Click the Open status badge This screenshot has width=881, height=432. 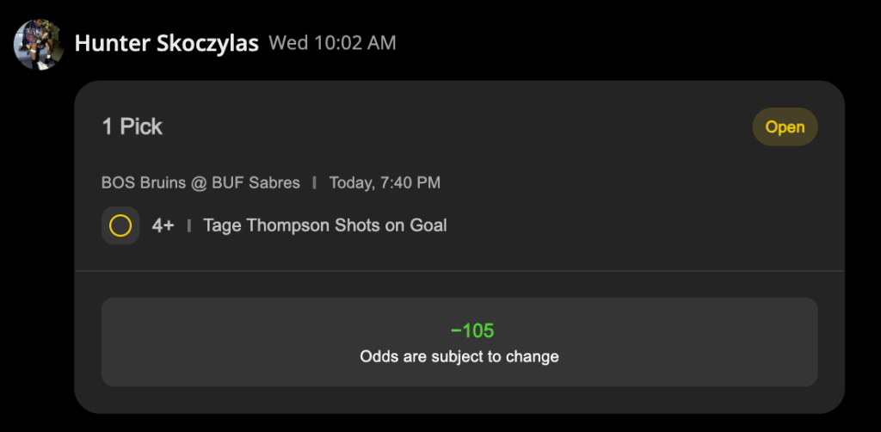pyautogui.click(x=785, y=127)
